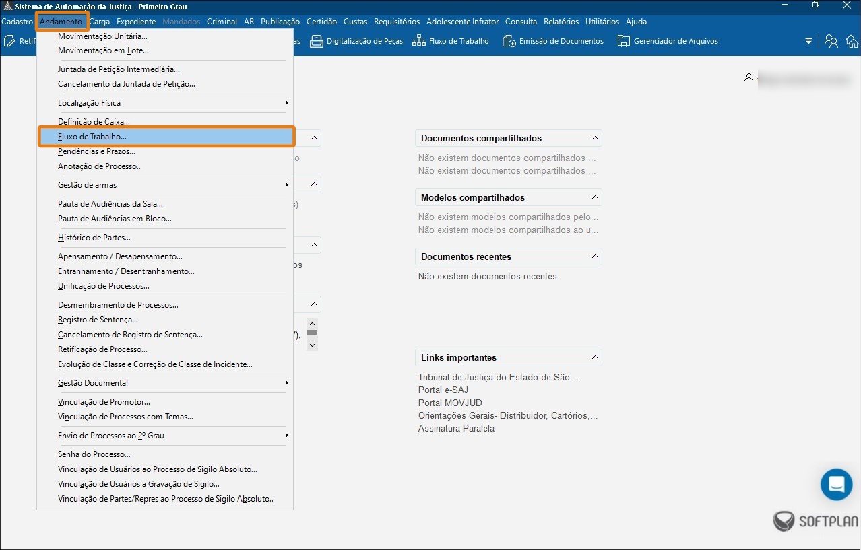Open Fluxo de Trabalho toolbar icon
The image size is (861, 550).
[x=450, y=41]
